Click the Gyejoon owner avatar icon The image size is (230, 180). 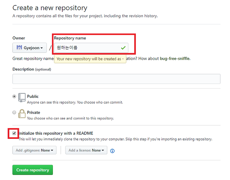coord(19,47)
